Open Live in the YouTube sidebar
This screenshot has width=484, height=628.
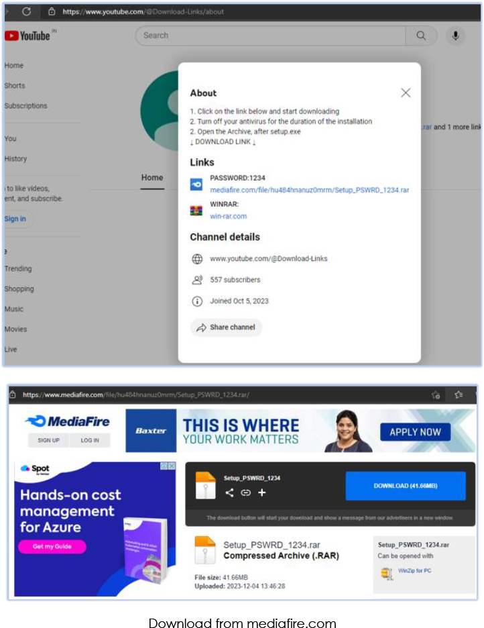click(11, 350)
